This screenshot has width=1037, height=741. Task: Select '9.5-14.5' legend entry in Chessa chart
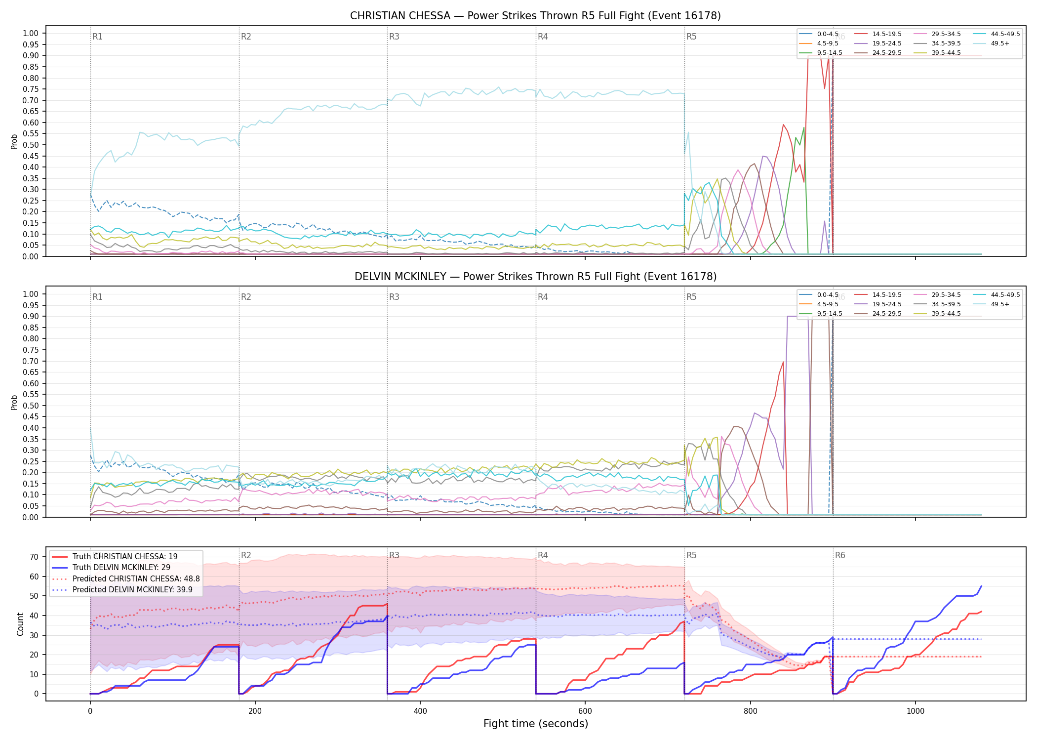(x=821, y=53)
